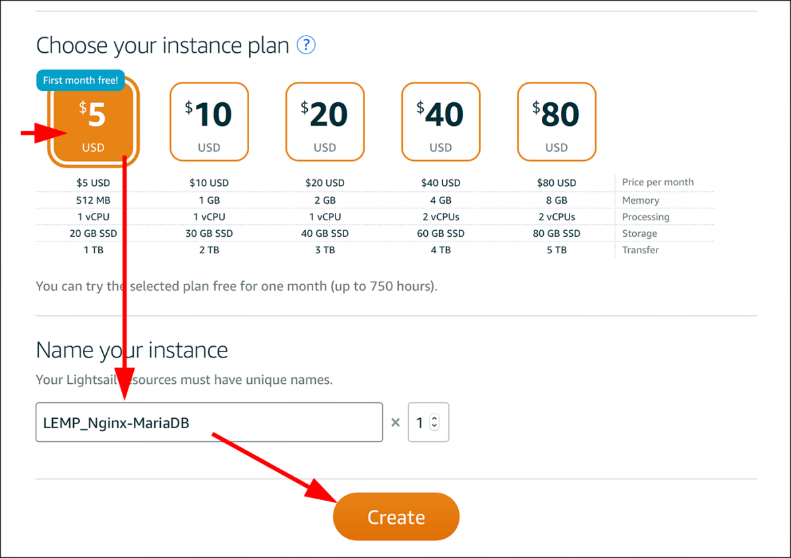Increase instance count with up arrow
The width and height of the screenshot is (791, 558).
click(434, 418)
